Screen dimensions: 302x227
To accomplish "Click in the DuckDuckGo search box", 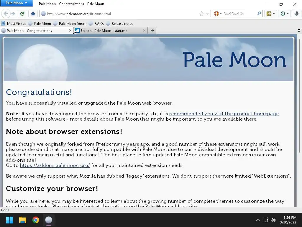I will 239,14.
